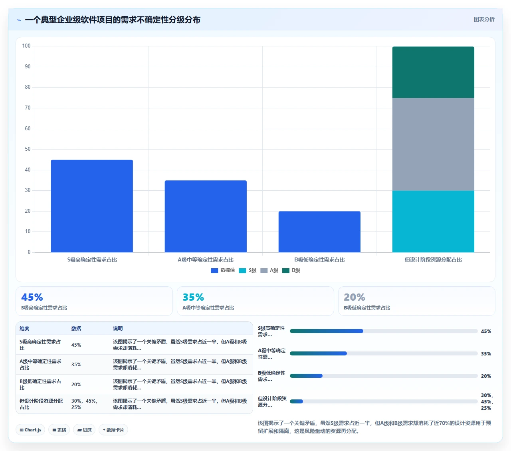Screen dimensions: 511x451
Task: Click the 45% data card
Action: (94, 301)
